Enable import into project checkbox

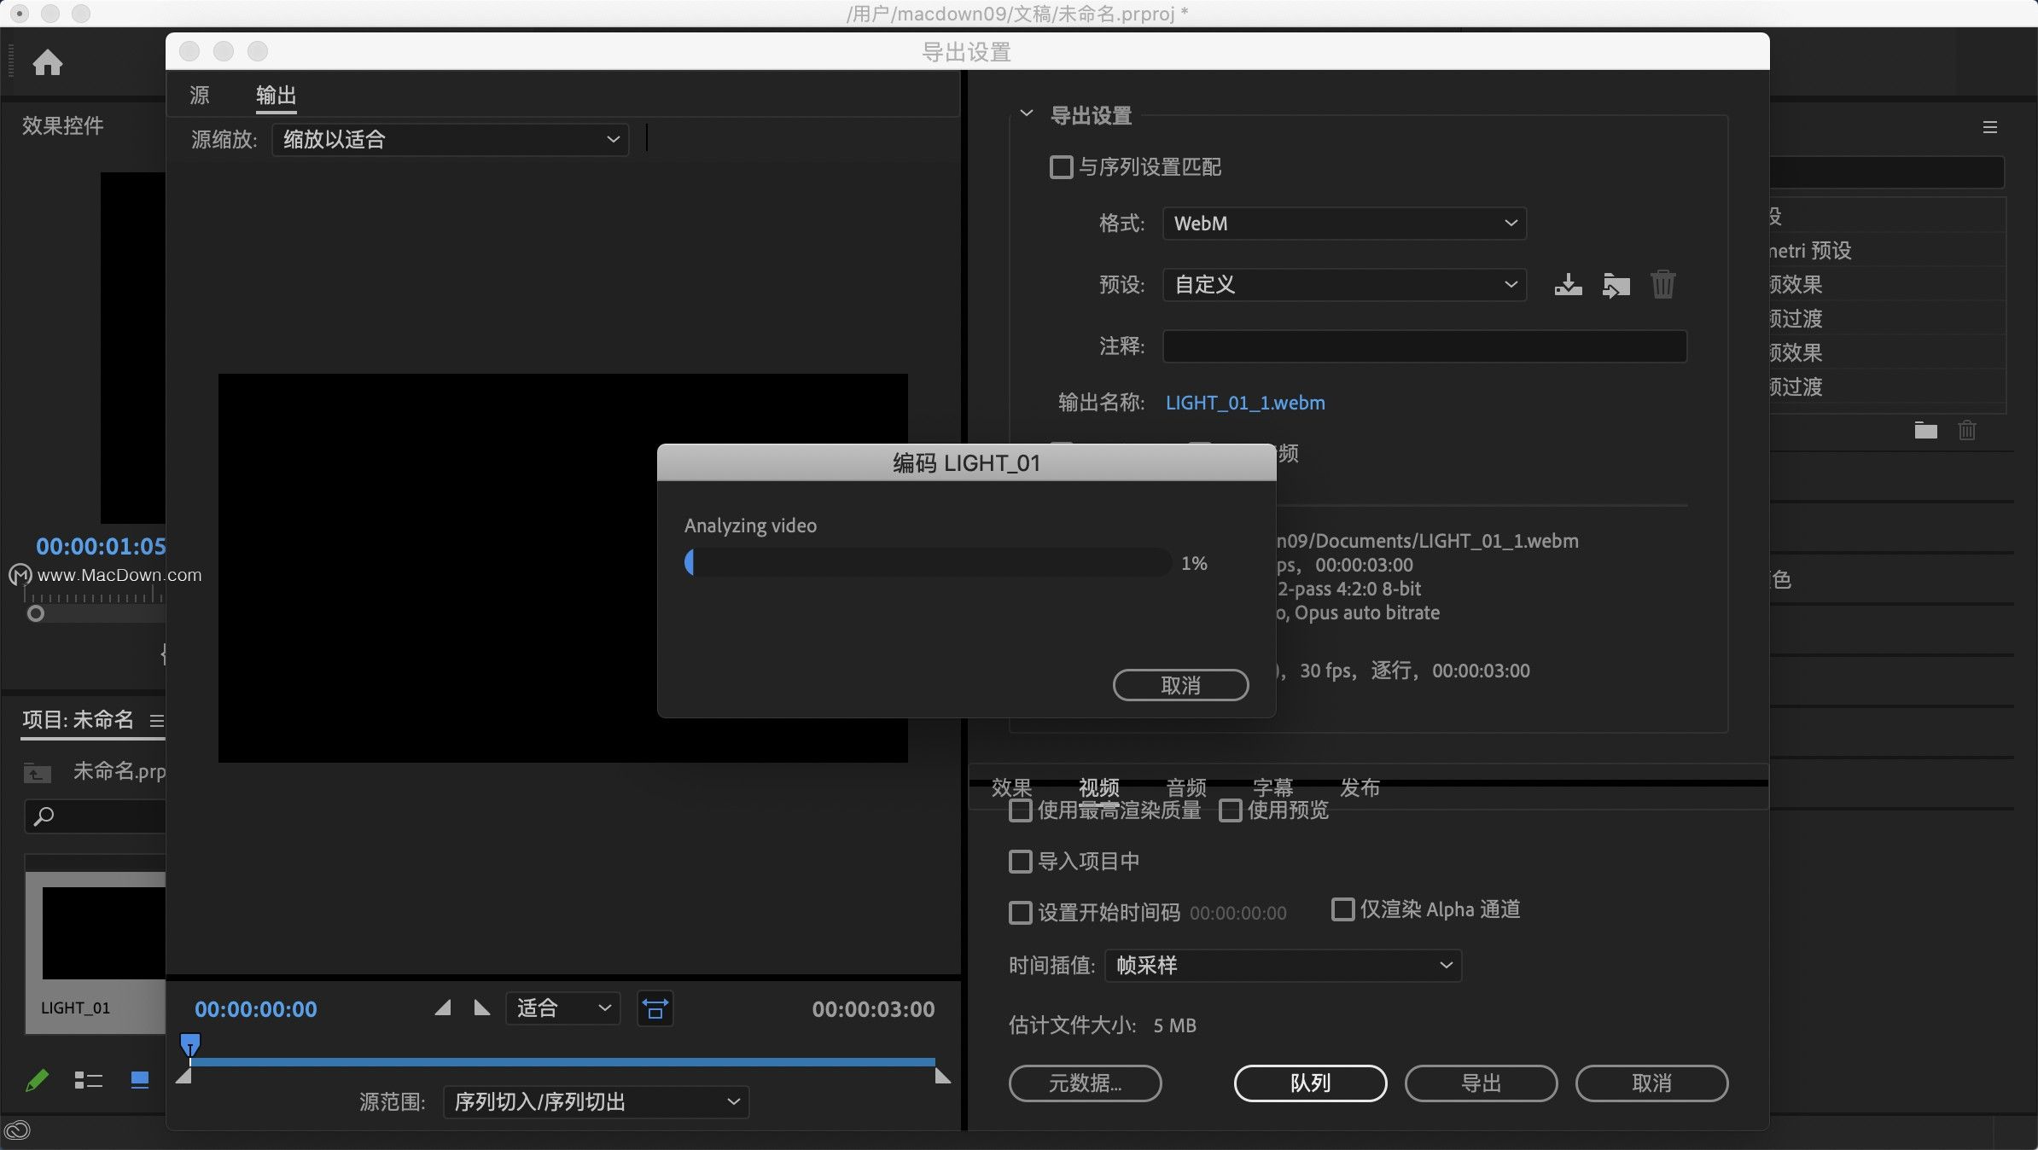[1021, 862]
